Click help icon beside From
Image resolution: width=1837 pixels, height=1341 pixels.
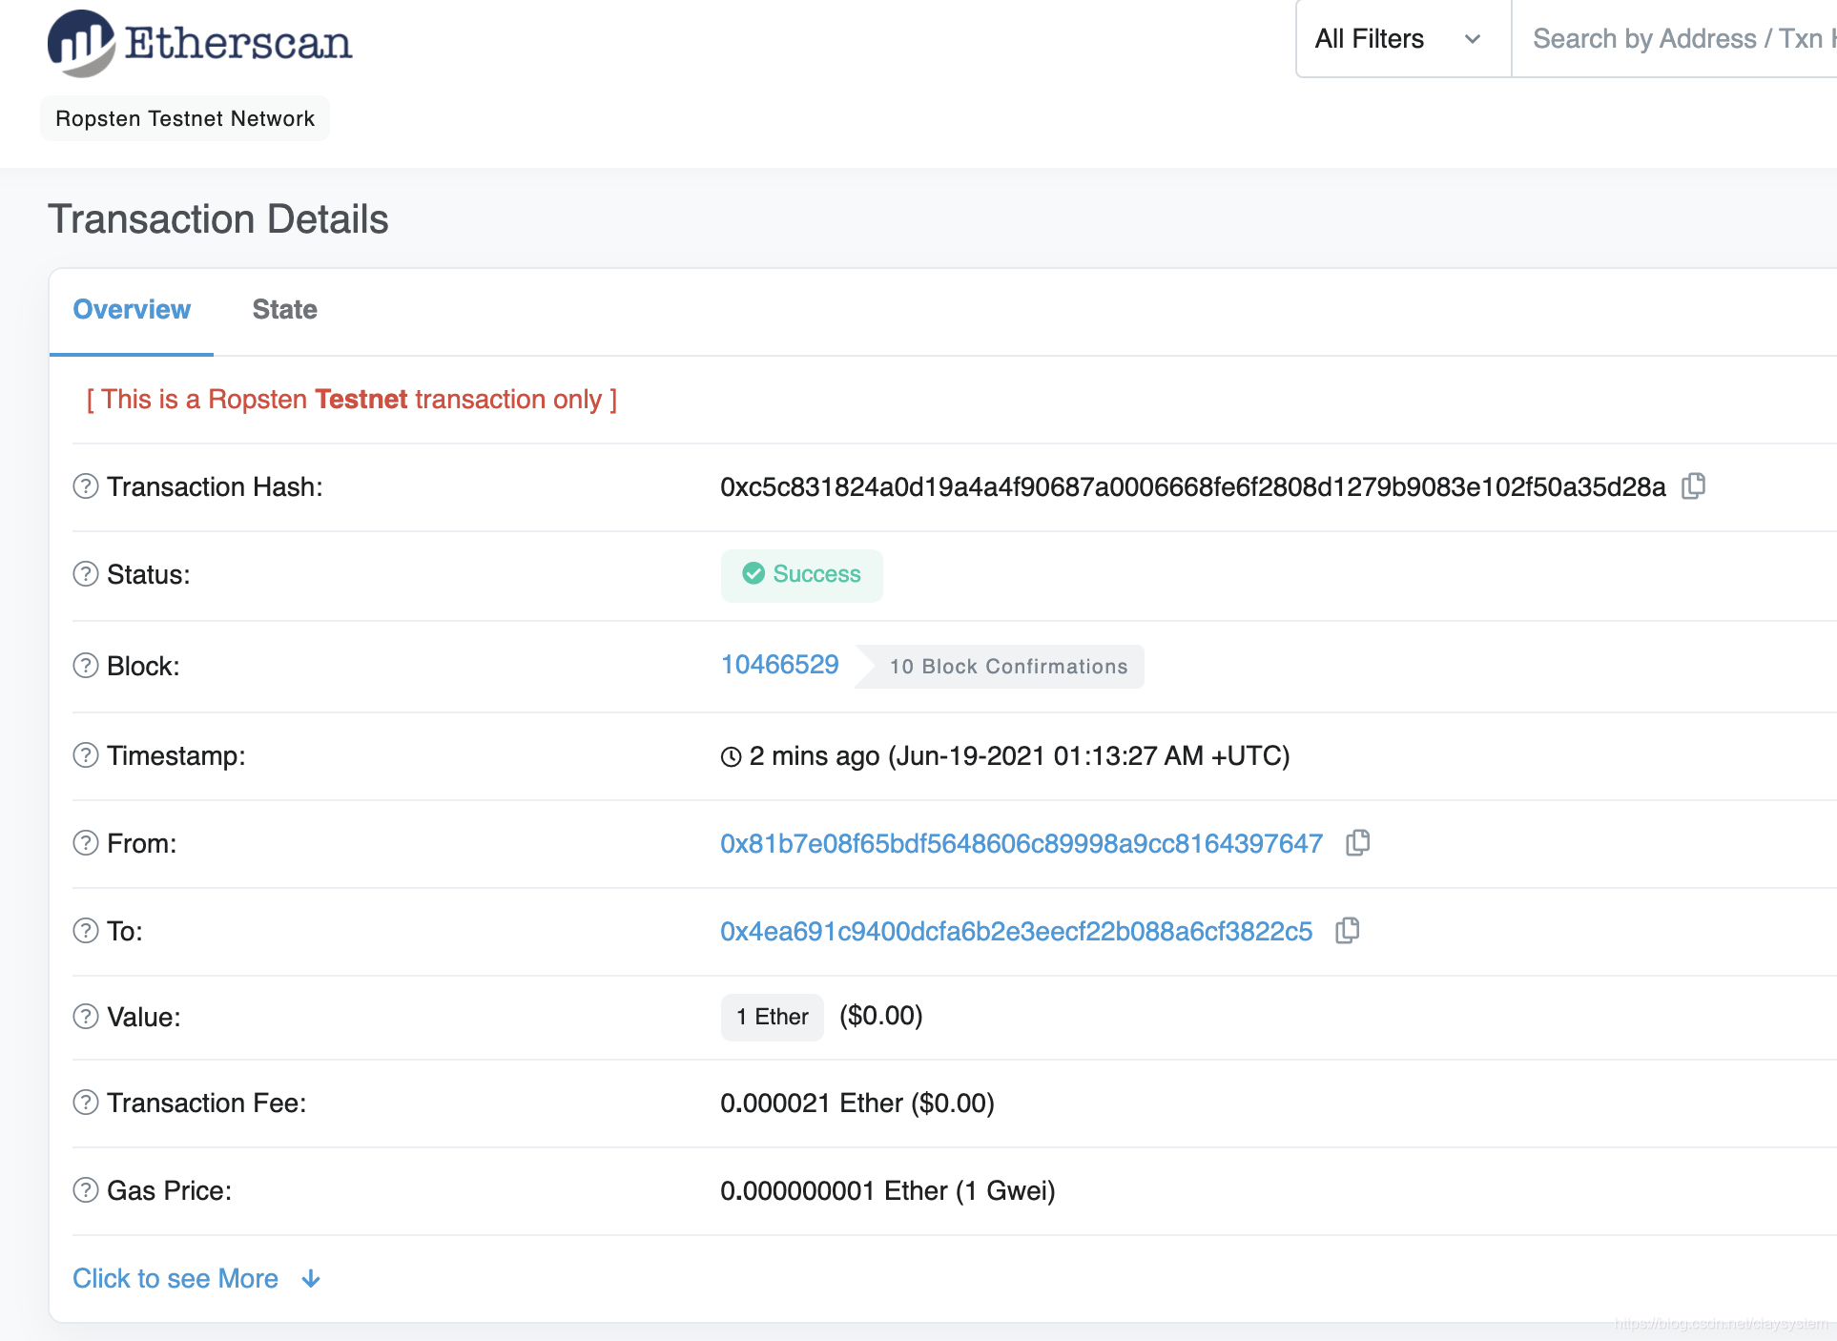(x=86, y=843)
